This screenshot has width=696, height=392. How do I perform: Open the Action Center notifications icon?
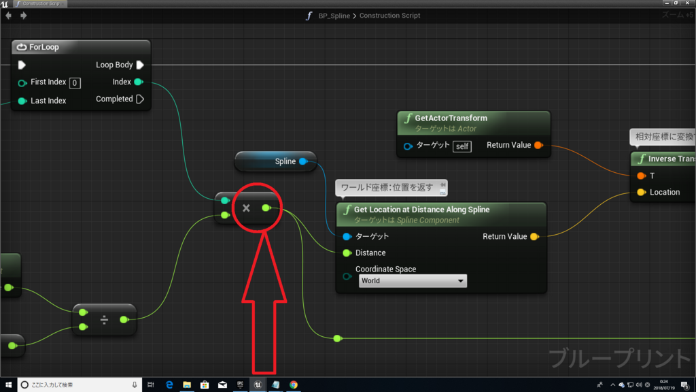pyautogui.click(x=685, y=385)
